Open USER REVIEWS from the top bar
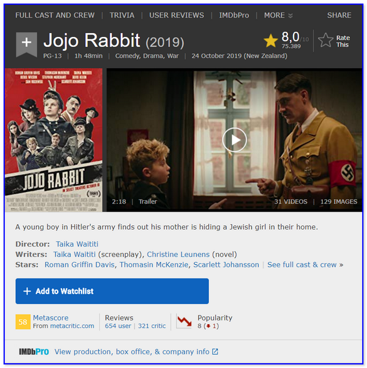 coord(176,15)
